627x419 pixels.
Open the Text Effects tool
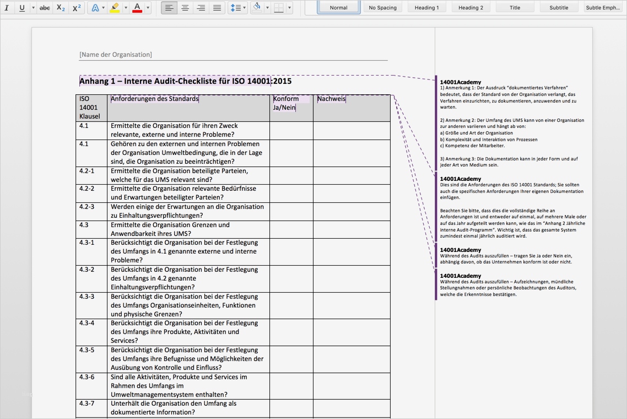(x=95, y=8)
